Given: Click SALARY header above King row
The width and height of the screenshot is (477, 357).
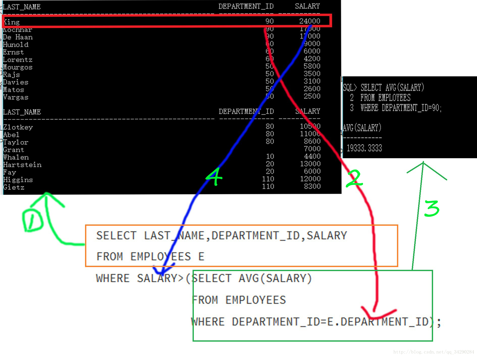Looking at the screenshot, I should pos(307,6).
